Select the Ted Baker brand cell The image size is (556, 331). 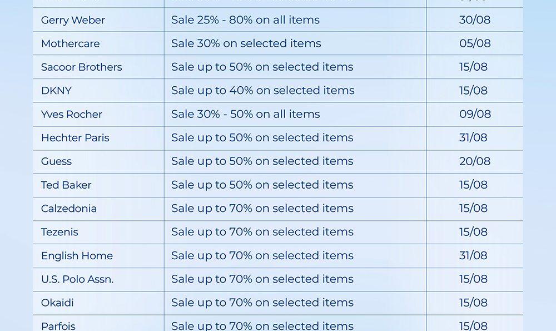pyautogui.click(x=66, y=185)
